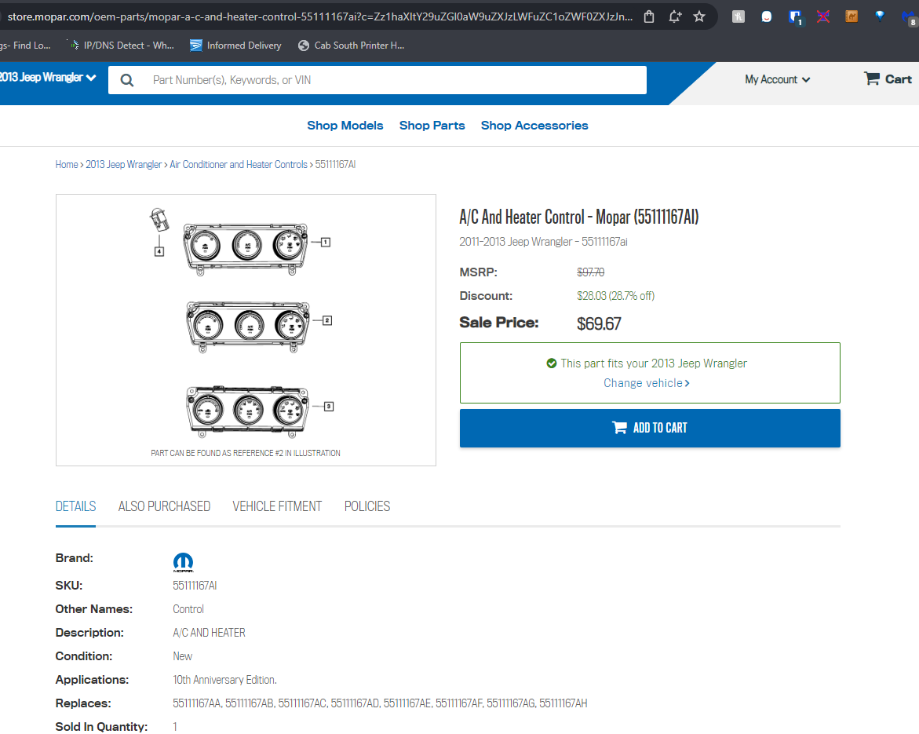Viewport: 919px width, 734px height.
Task: Click the Change vehicle link
Action: click(x=647, y=383)
